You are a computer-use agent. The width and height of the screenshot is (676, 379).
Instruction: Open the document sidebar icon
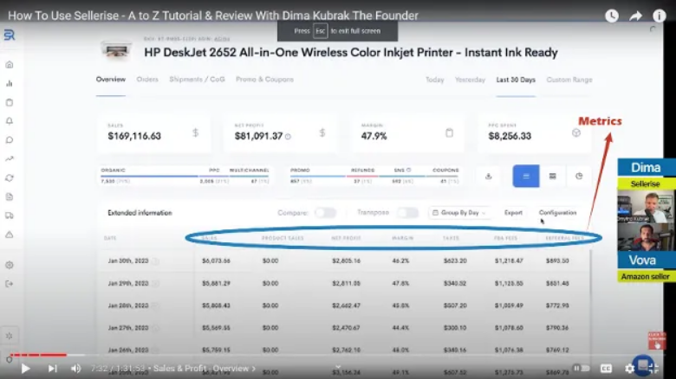pos(9,196)
